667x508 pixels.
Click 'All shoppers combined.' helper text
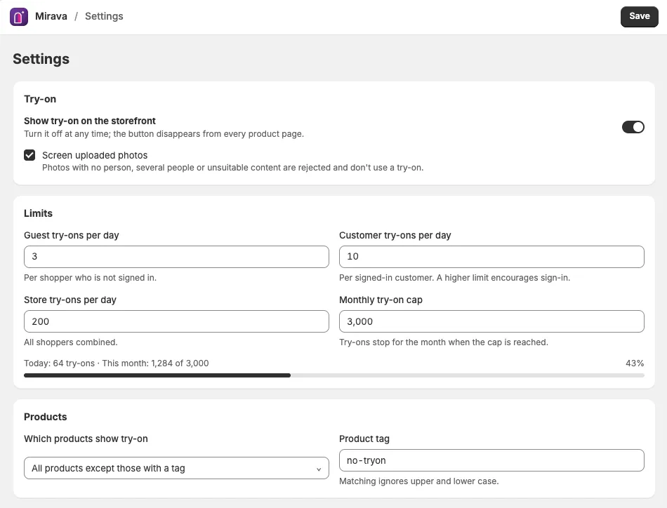pyautogui.click(x=71, y=342)
